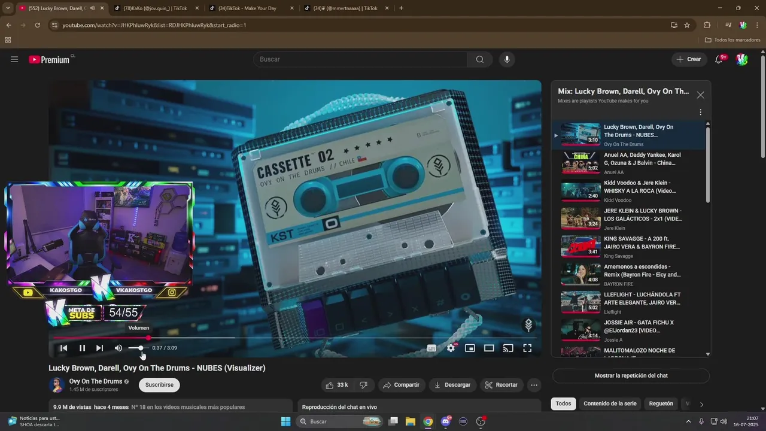Open more actions ellipsis below video
Image resolution: width=766 pixels, height=431 pixels.
534,385
